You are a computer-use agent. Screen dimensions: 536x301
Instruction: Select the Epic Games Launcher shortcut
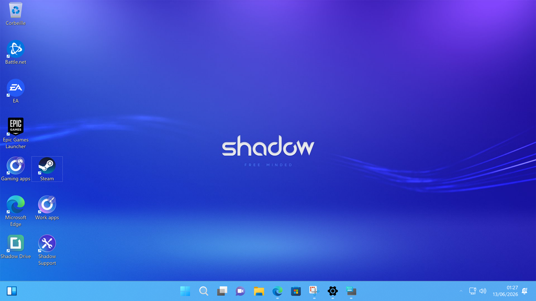pos(15,133)
